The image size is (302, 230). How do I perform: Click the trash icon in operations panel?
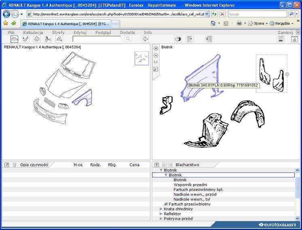point(15,165)
